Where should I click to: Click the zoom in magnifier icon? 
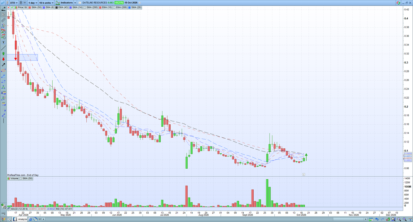pos(404,219)
